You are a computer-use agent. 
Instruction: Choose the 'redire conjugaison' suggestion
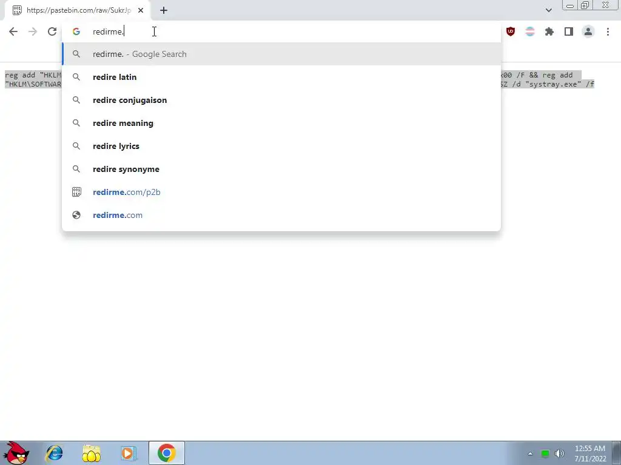[281, 100]
